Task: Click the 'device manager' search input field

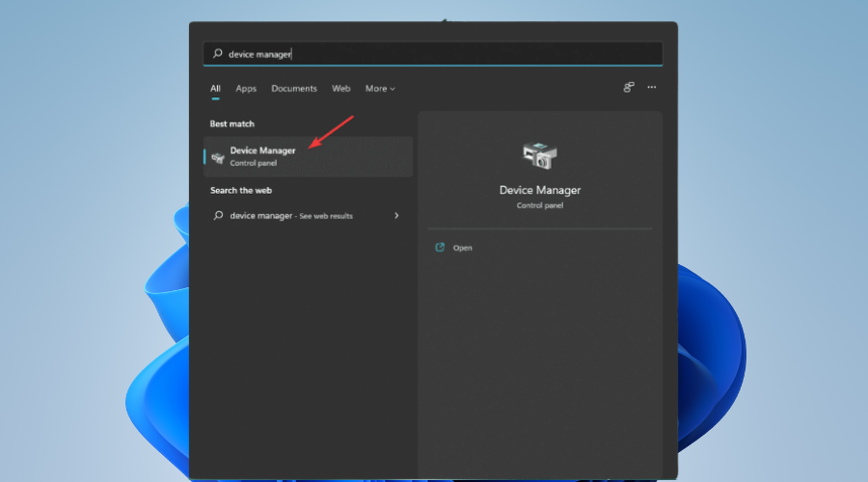Action: coord(433,54)
